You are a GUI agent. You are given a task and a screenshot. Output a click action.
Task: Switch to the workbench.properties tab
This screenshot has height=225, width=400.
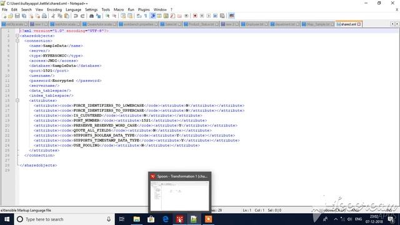(138, 24)
